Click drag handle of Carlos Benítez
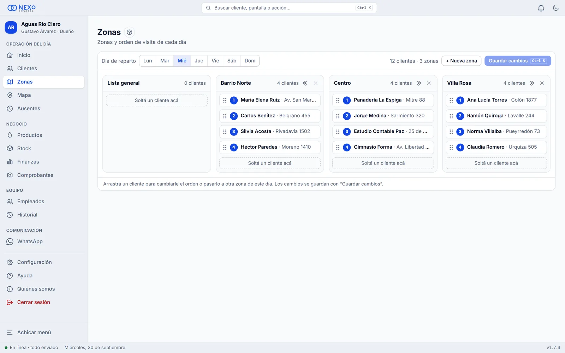This screenshot has height=353, width=565. (225, 116)
